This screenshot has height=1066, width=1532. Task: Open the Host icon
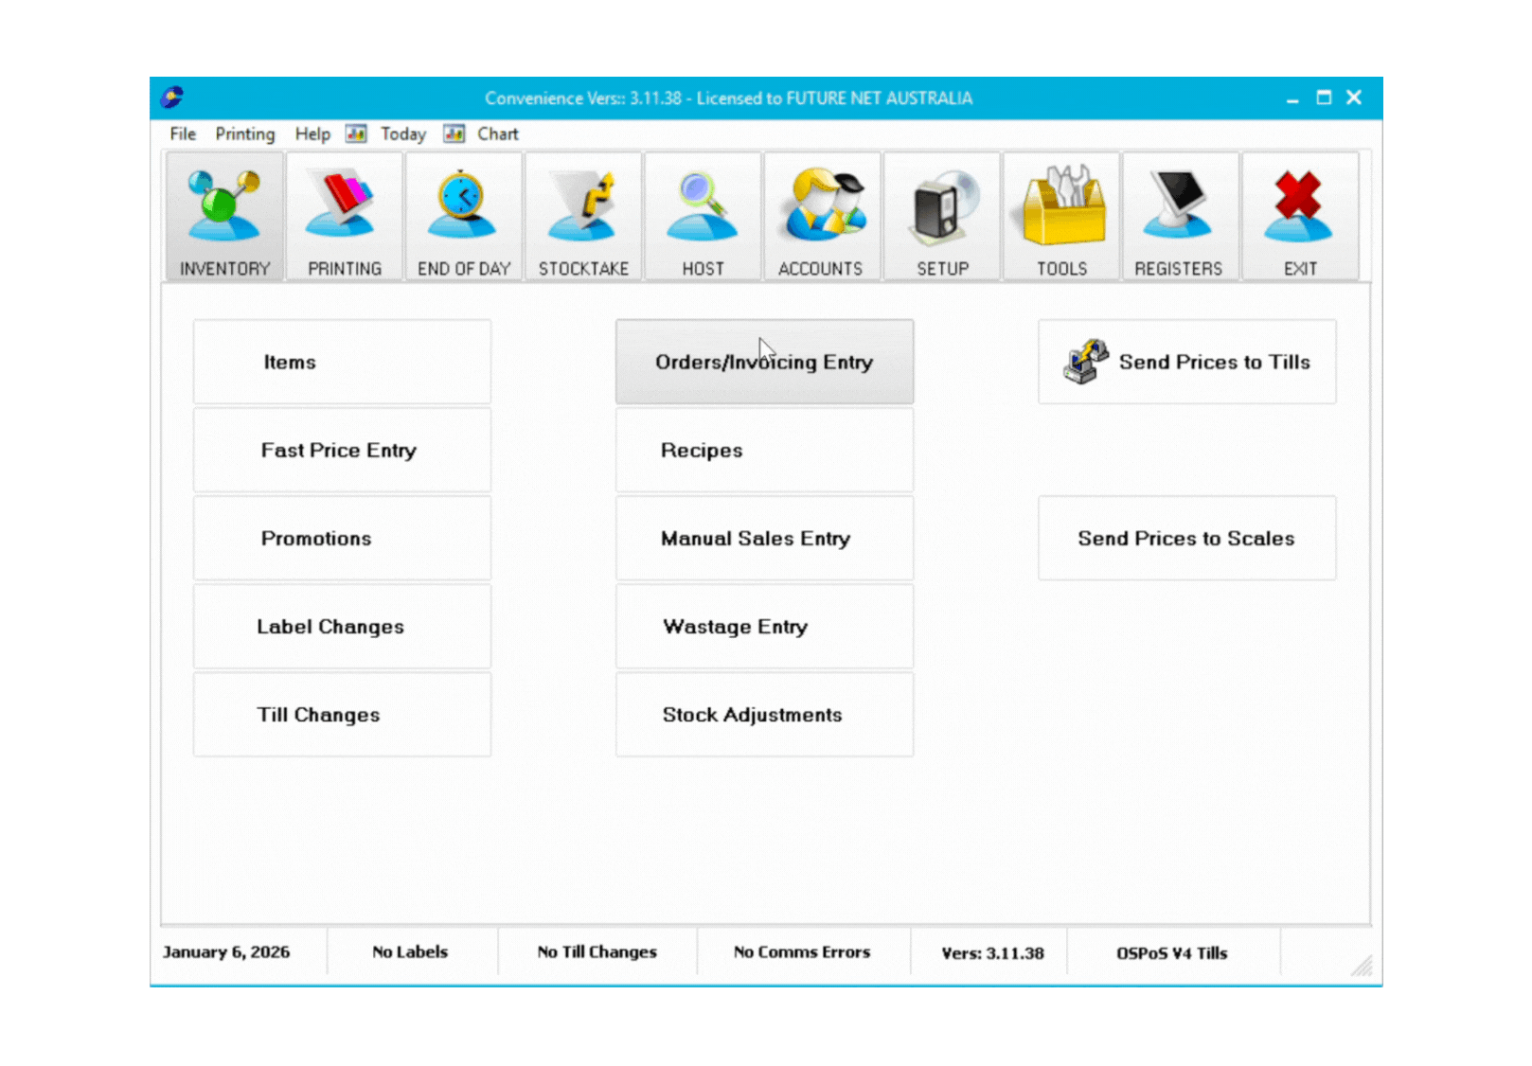tap(702, 216)
